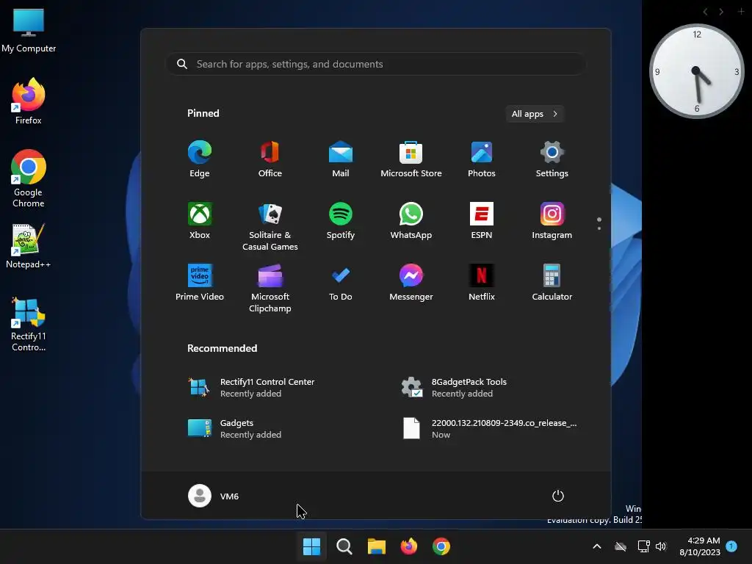Click the network icon in system tray
The image size is (752, 564).
pyautogui.click(x=643, y=546)
